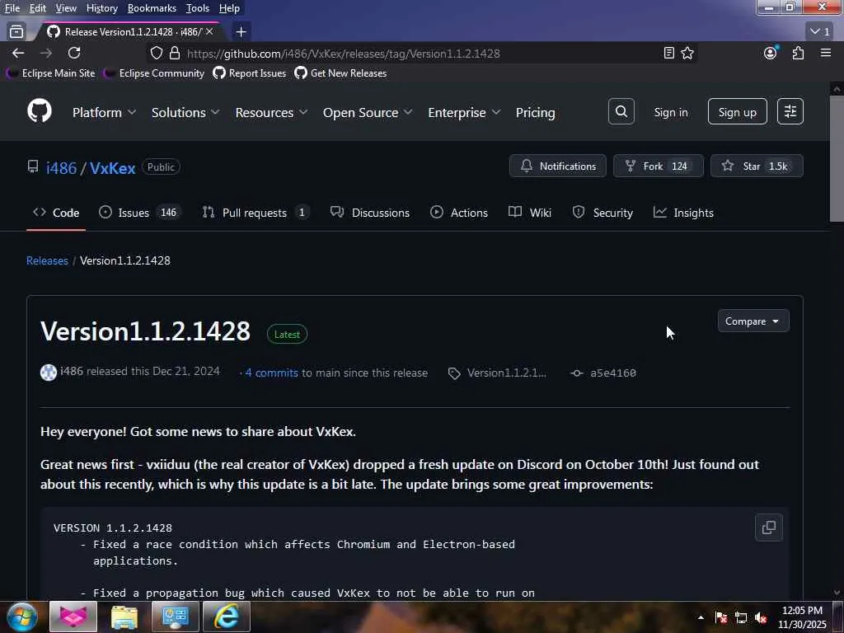Switch to the Insights tab
This screenshot has width=844, height=633.
tap(683, 213)
